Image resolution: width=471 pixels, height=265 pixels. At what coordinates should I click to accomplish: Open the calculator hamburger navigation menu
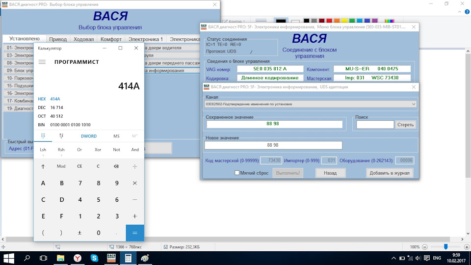click(x=42, y=62)
